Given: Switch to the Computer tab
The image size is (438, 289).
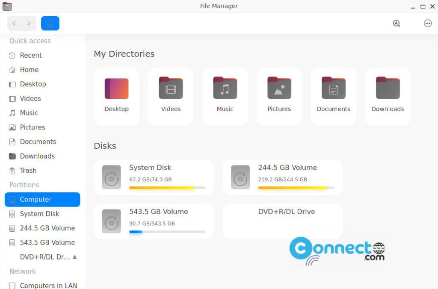Looking at the screenshot, I should tap(50, 23).
